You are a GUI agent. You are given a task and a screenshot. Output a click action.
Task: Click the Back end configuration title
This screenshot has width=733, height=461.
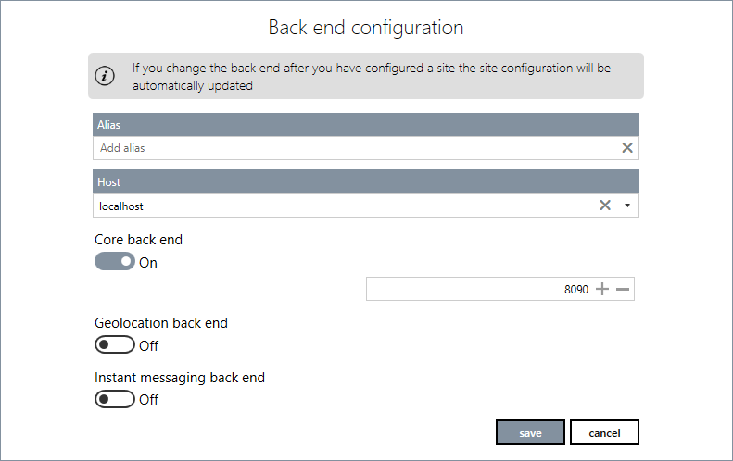(x=366, y=28)
